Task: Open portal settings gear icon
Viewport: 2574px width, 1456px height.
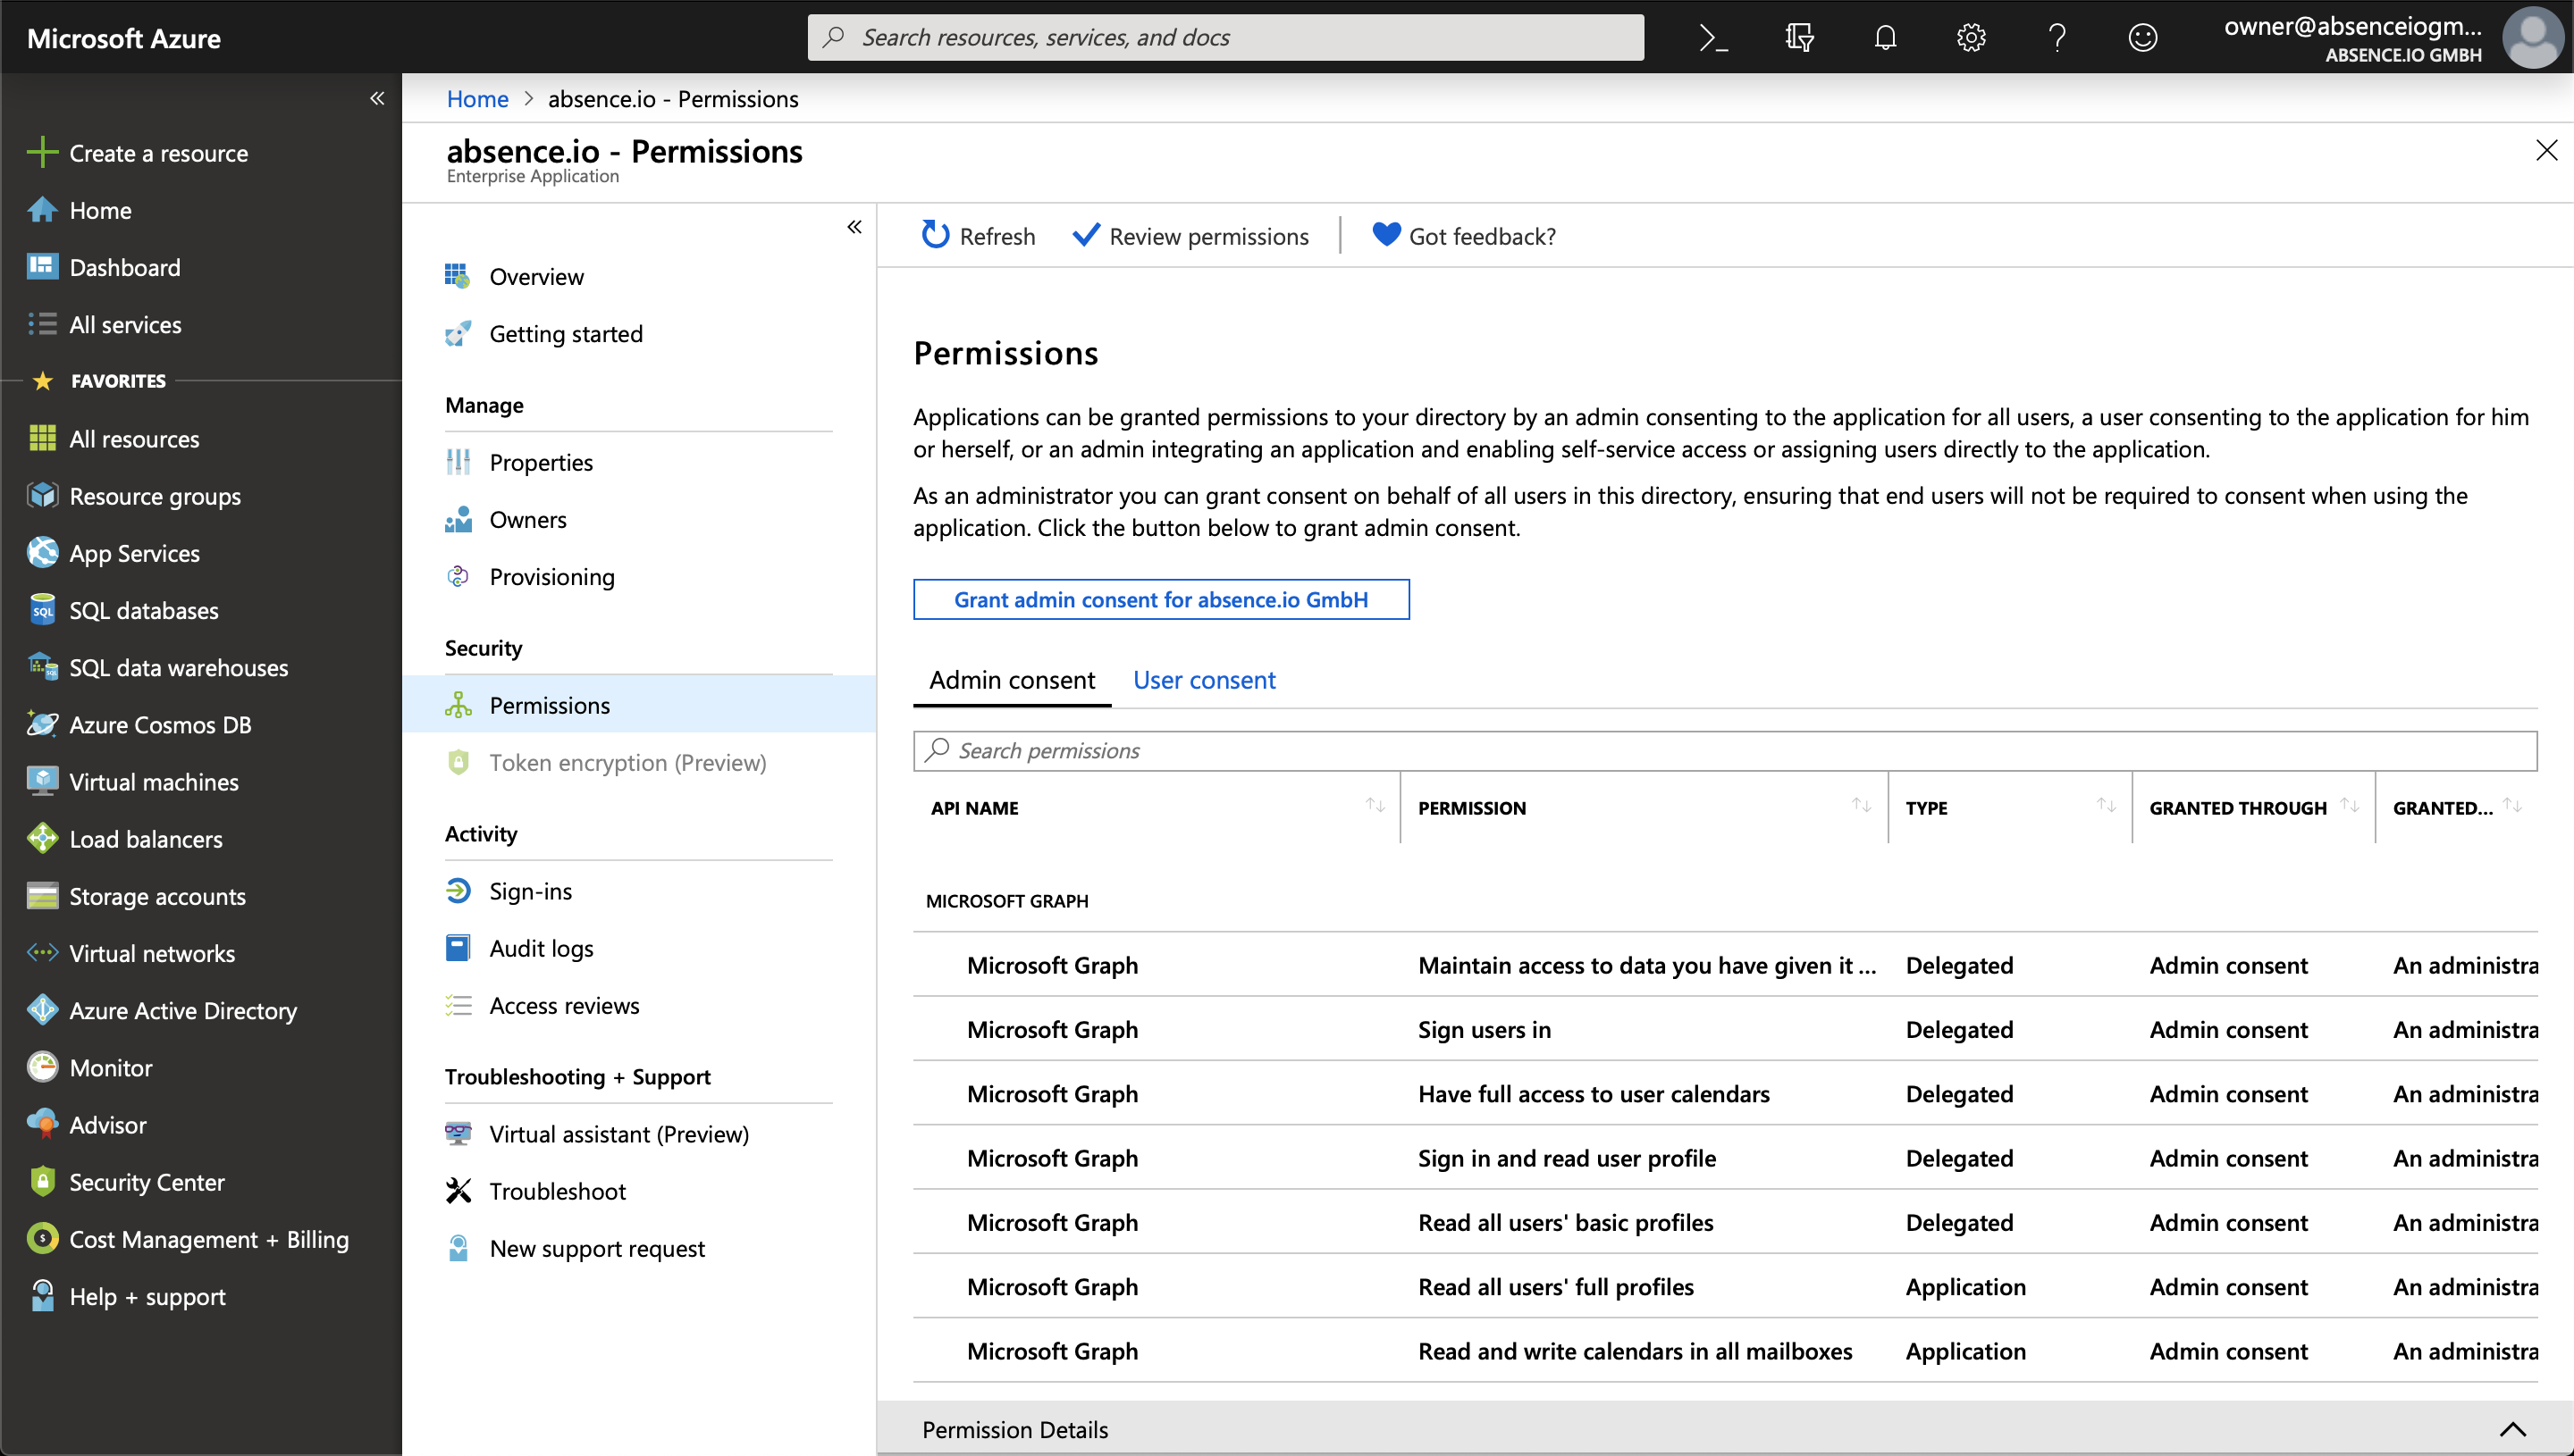Action: click(x=1971, y=38)
